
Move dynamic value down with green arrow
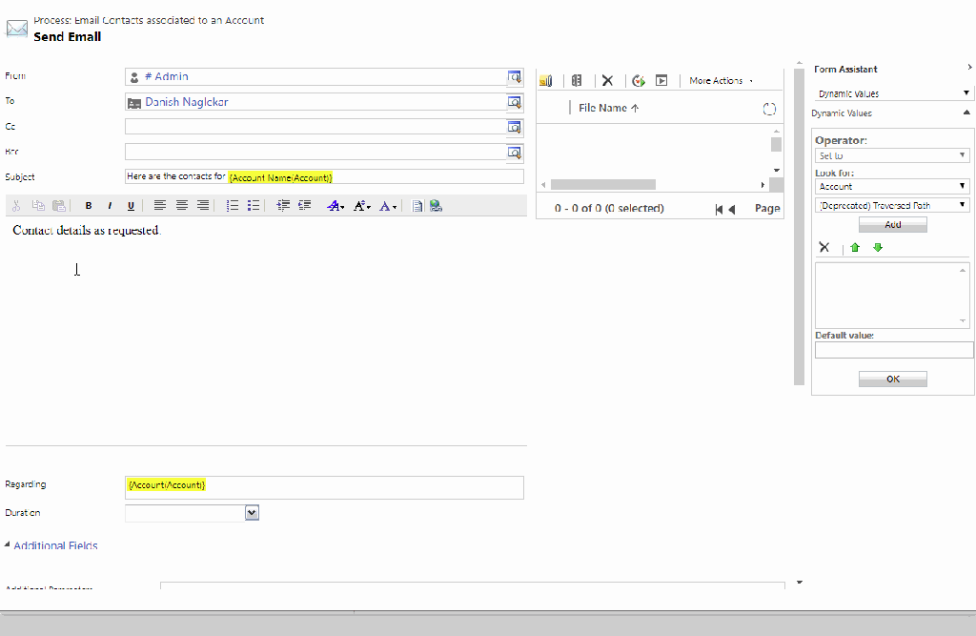tap(878, 248)
